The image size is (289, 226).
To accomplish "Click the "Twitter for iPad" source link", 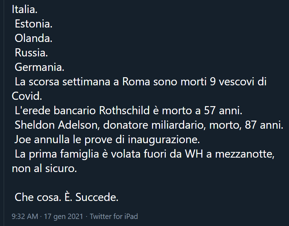I will click(114, 216).
